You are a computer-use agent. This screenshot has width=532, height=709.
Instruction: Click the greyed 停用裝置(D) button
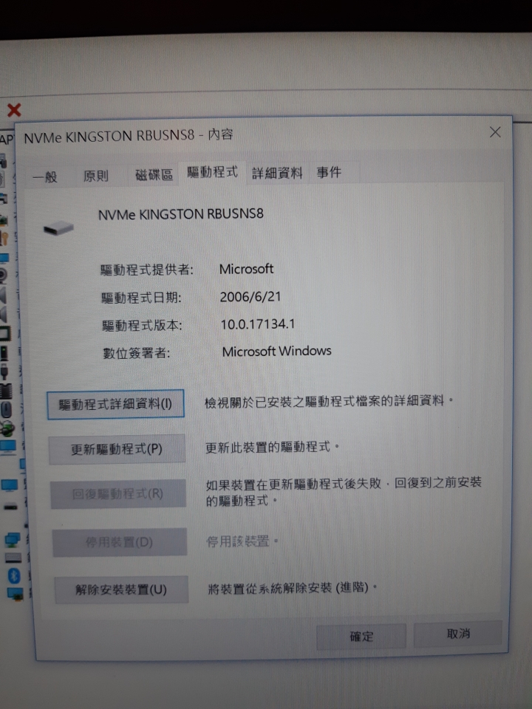pyautogui.click(x=120, y=541)
